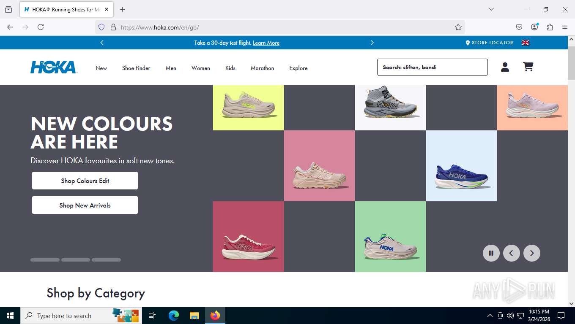Select cream shoe on pink tile

[319, 166]
